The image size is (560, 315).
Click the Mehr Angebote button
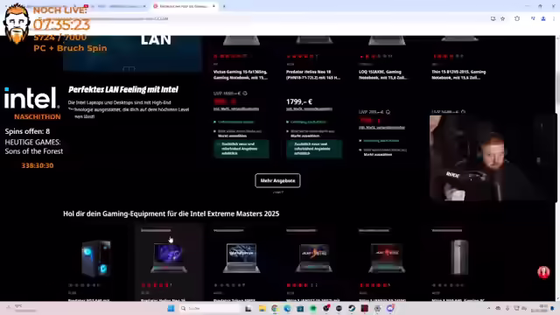tap(277, 180)
